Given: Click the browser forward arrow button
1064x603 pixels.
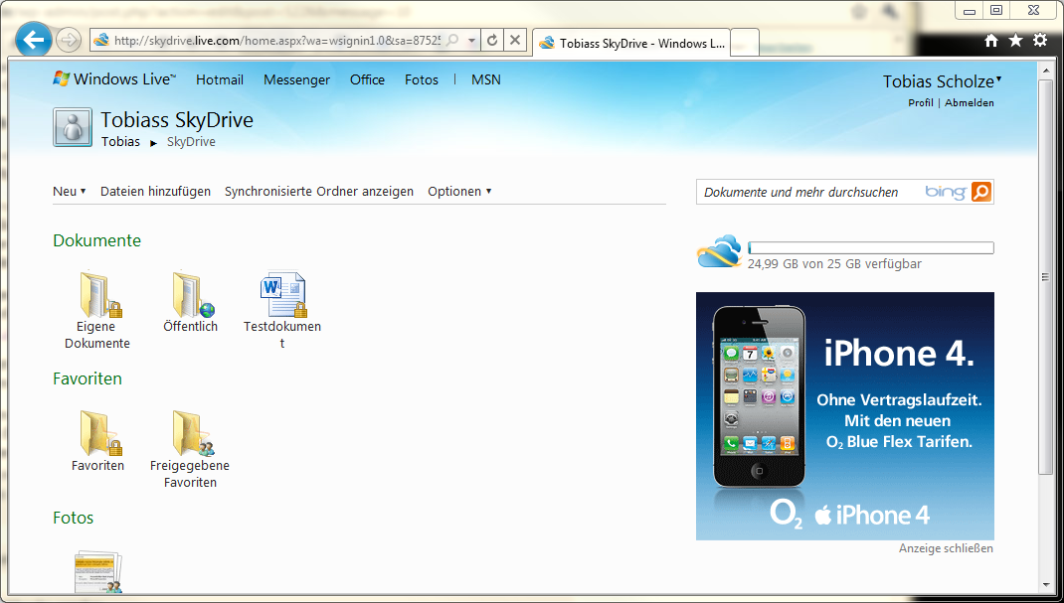Looking at the screenshot, I should [x=68, y=40].
